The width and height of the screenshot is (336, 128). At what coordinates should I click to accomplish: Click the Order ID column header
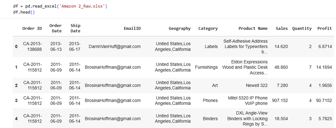(32, 28)
